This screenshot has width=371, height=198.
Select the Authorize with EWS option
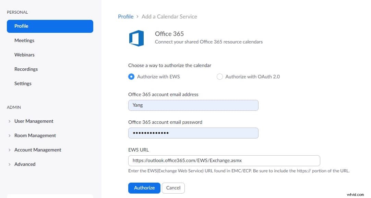click(131, 77)
